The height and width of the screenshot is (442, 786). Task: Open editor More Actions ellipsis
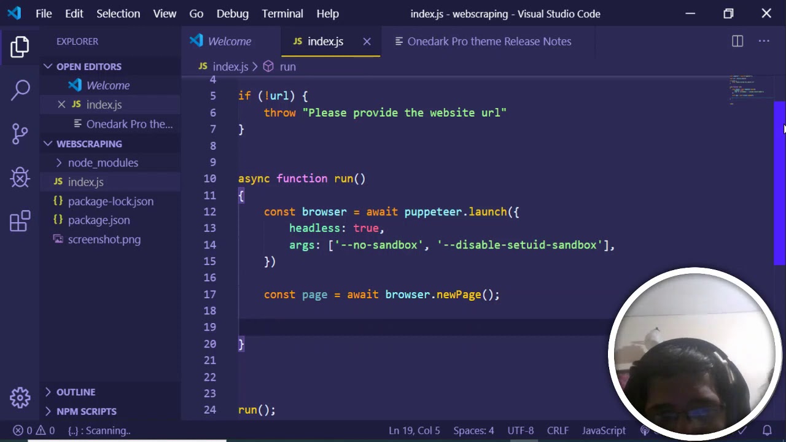coord(764,41)
